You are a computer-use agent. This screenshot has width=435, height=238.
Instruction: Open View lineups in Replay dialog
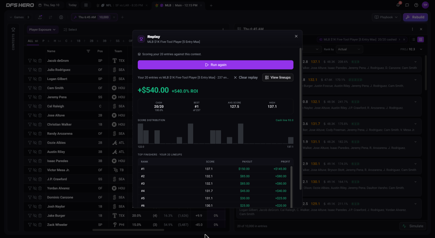click(278, 77)
